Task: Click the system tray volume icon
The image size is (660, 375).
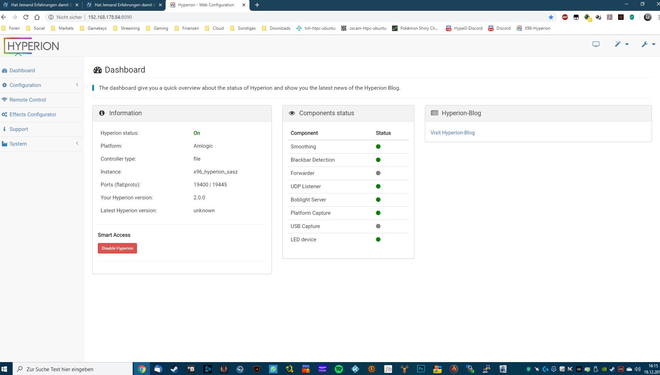Action: pyautogui.click(x=638, y=369)
